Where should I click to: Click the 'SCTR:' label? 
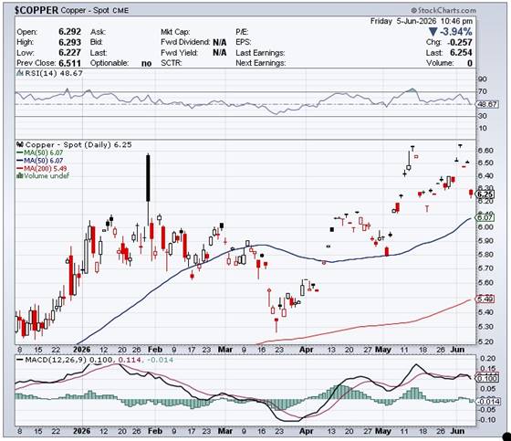tap(171, 63)
